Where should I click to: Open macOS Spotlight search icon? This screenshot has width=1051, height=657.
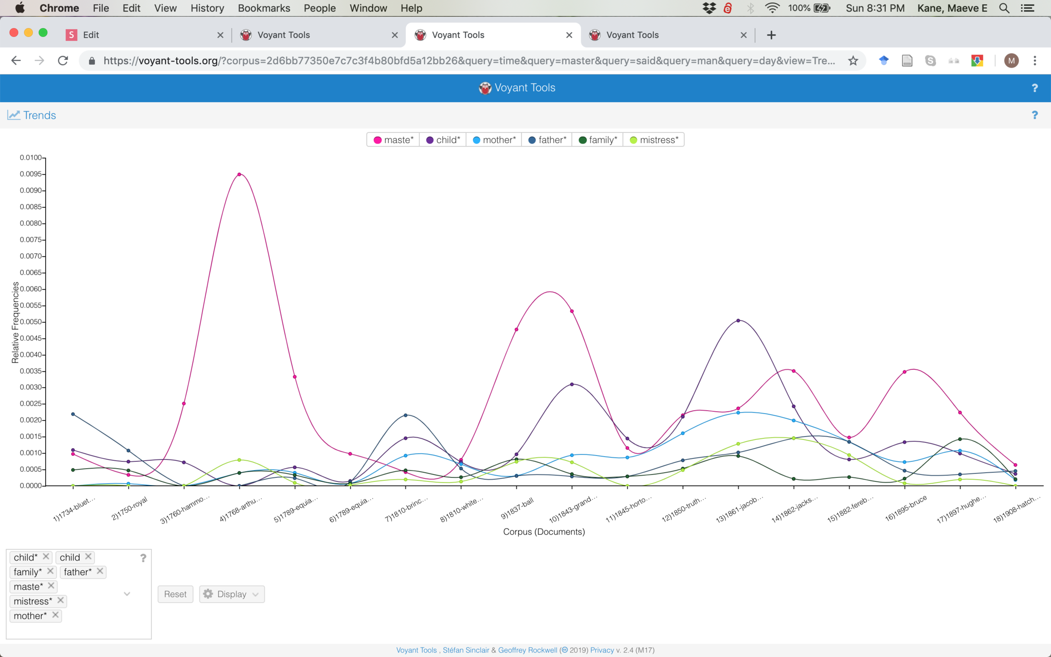pos(1004,8)
